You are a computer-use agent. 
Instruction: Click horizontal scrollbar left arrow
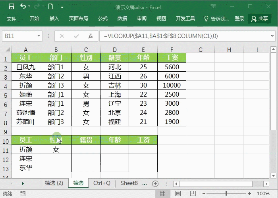(176, 184)
